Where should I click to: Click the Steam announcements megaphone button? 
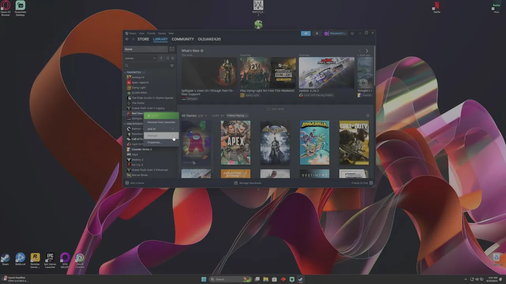coord(306,34)
